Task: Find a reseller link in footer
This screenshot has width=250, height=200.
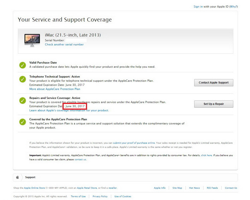Action: coord(113,188)
